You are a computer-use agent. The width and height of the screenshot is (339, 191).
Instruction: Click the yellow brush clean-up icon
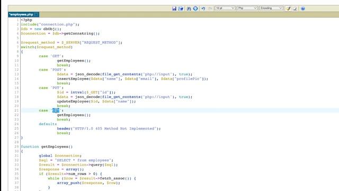(x=288, y=8)
